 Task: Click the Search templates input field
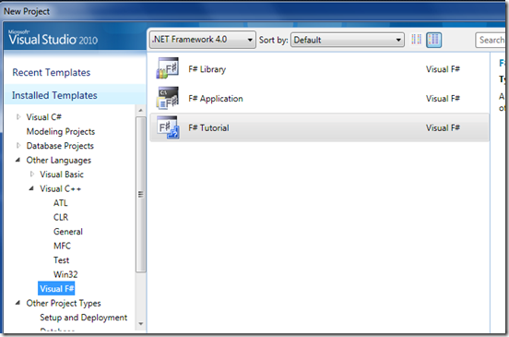pos(491,40)
